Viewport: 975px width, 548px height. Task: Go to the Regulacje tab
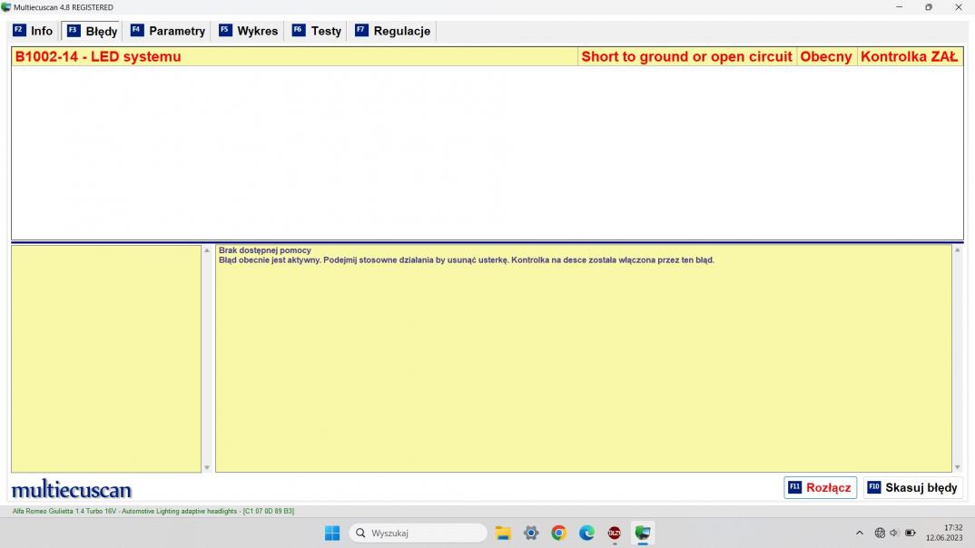pyautogui.click(x=393, y=31)
